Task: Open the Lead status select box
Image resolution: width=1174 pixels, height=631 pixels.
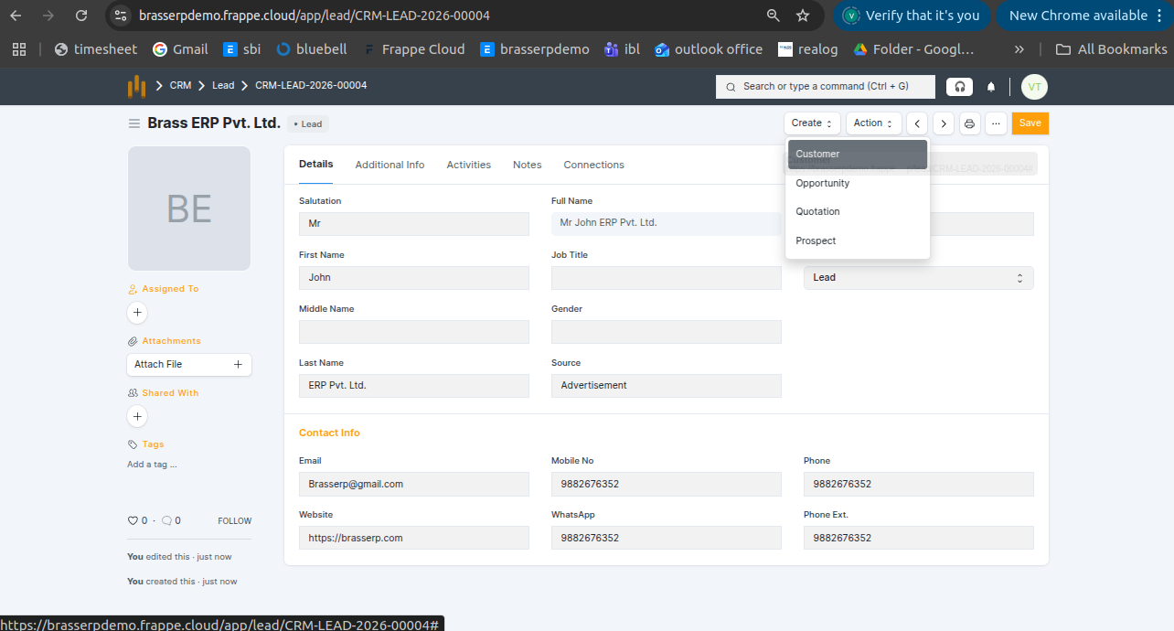Action: [x=918, y=278]
